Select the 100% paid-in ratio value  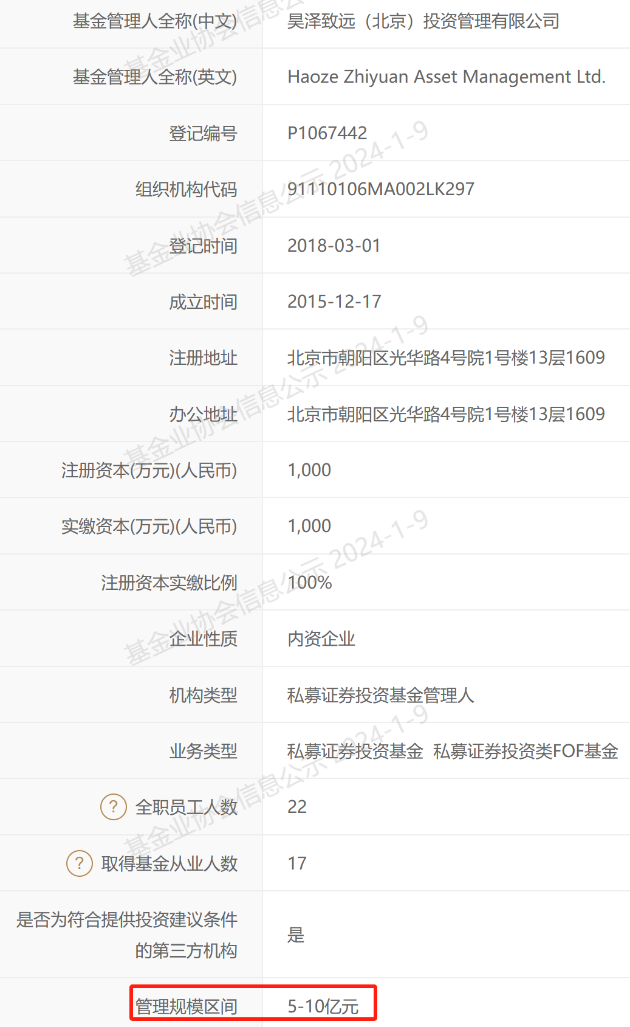310,583
